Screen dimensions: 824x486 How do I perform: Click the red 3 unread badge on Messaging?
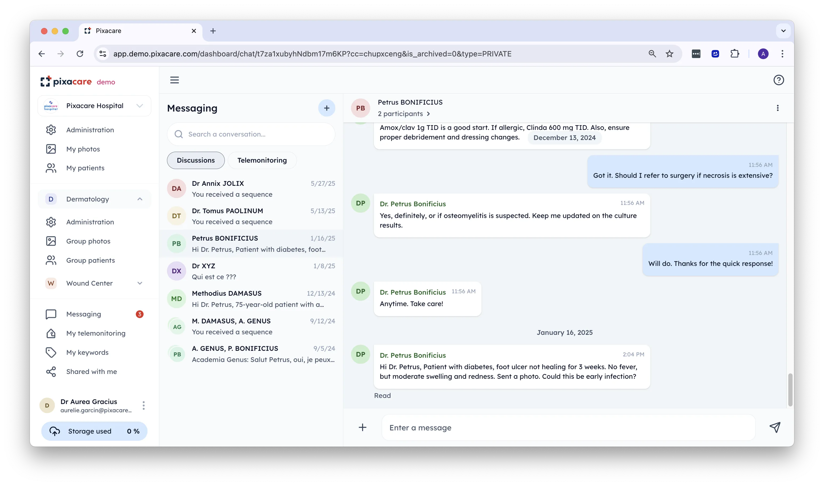[140, 314]
